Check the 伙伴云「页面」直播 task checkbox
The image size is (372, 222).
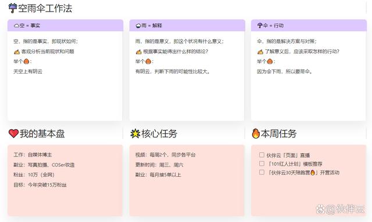click(262, 155)
